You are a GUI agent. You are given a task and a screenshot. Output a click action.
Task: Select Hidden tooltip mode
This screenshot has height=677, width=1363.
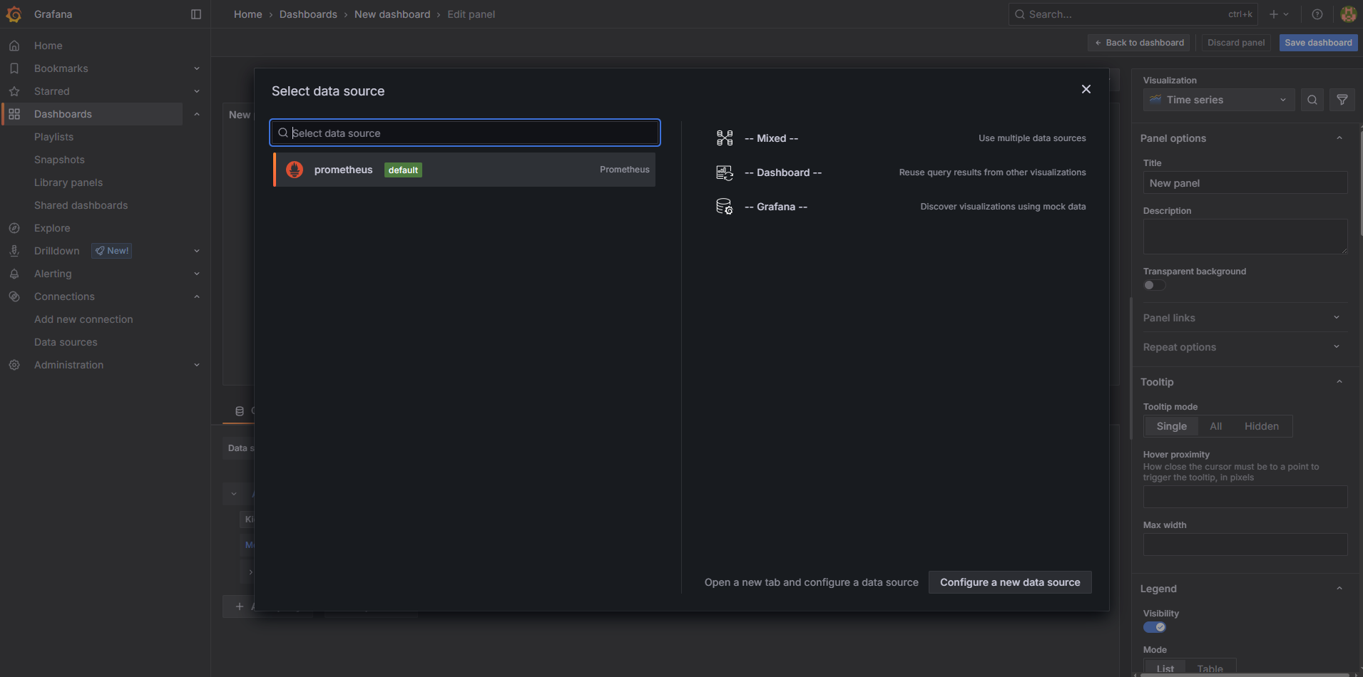click(1262, 426)
